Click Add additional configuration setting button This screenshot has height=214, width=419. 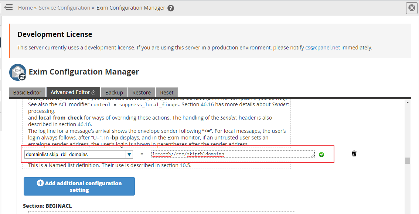point(79,186)
